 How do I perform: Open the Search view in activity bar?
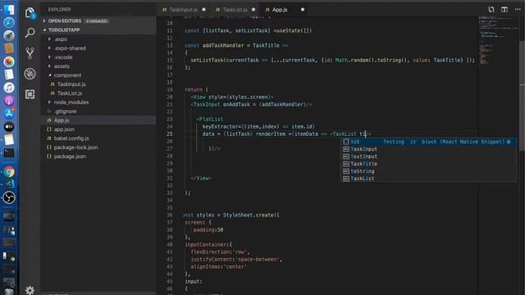click(x=30, y=33)
